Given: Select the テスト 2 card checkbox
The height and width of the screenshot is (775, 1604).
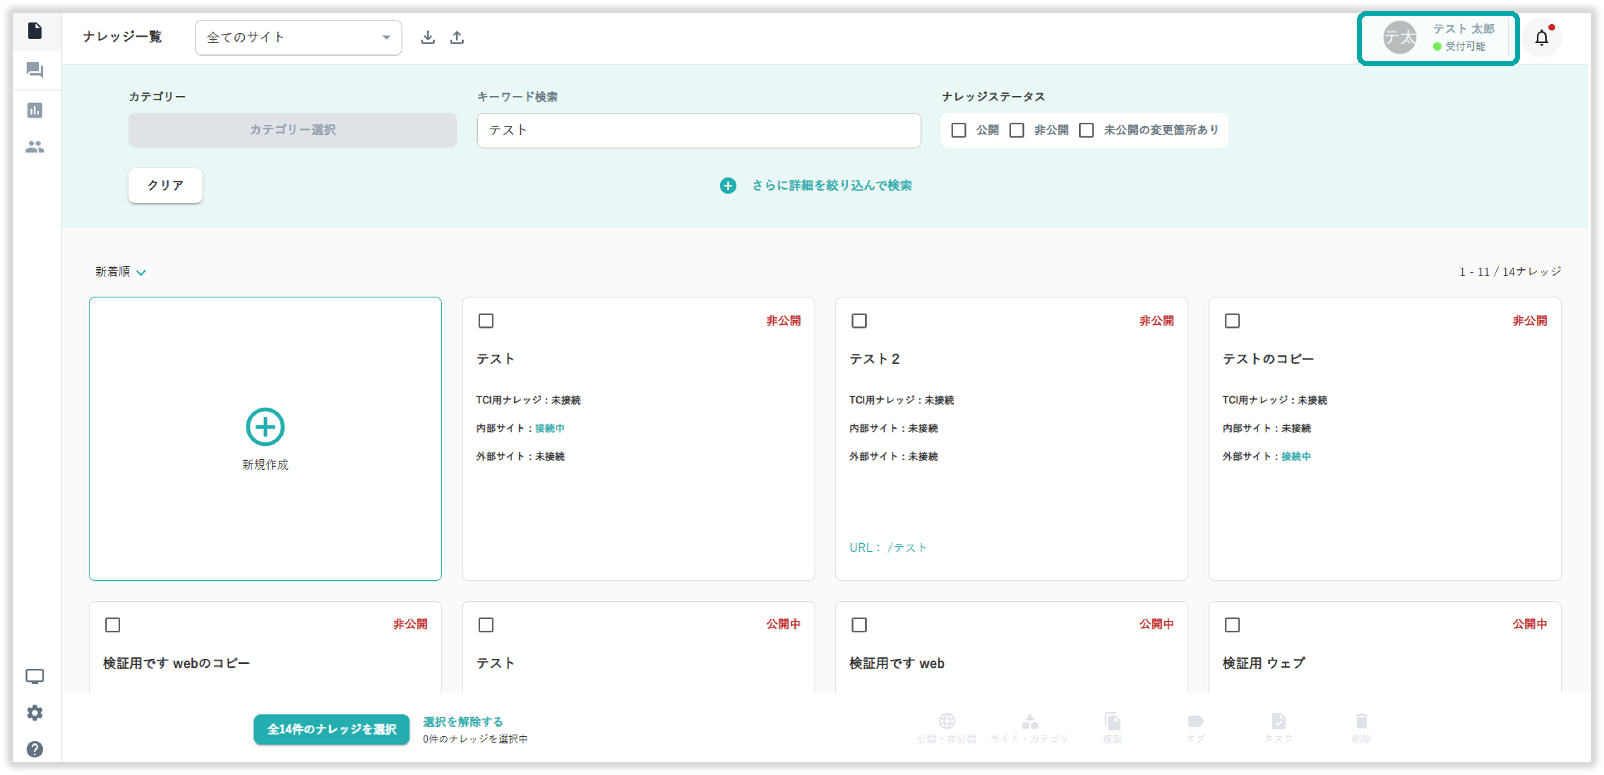Looking at the screenshot, I should click(x=859, y=321).
